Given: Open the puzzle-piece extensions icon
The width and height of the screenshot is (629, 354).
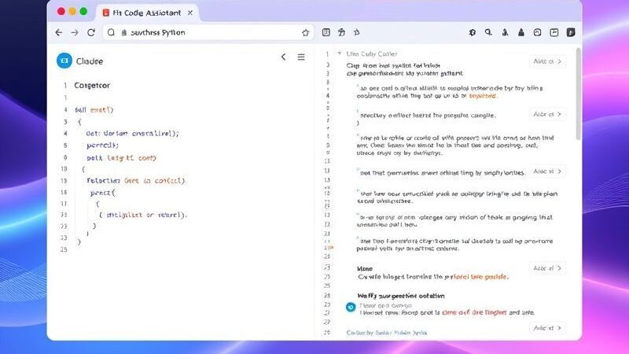Looking at the screenshot, I should coord(341,32).
